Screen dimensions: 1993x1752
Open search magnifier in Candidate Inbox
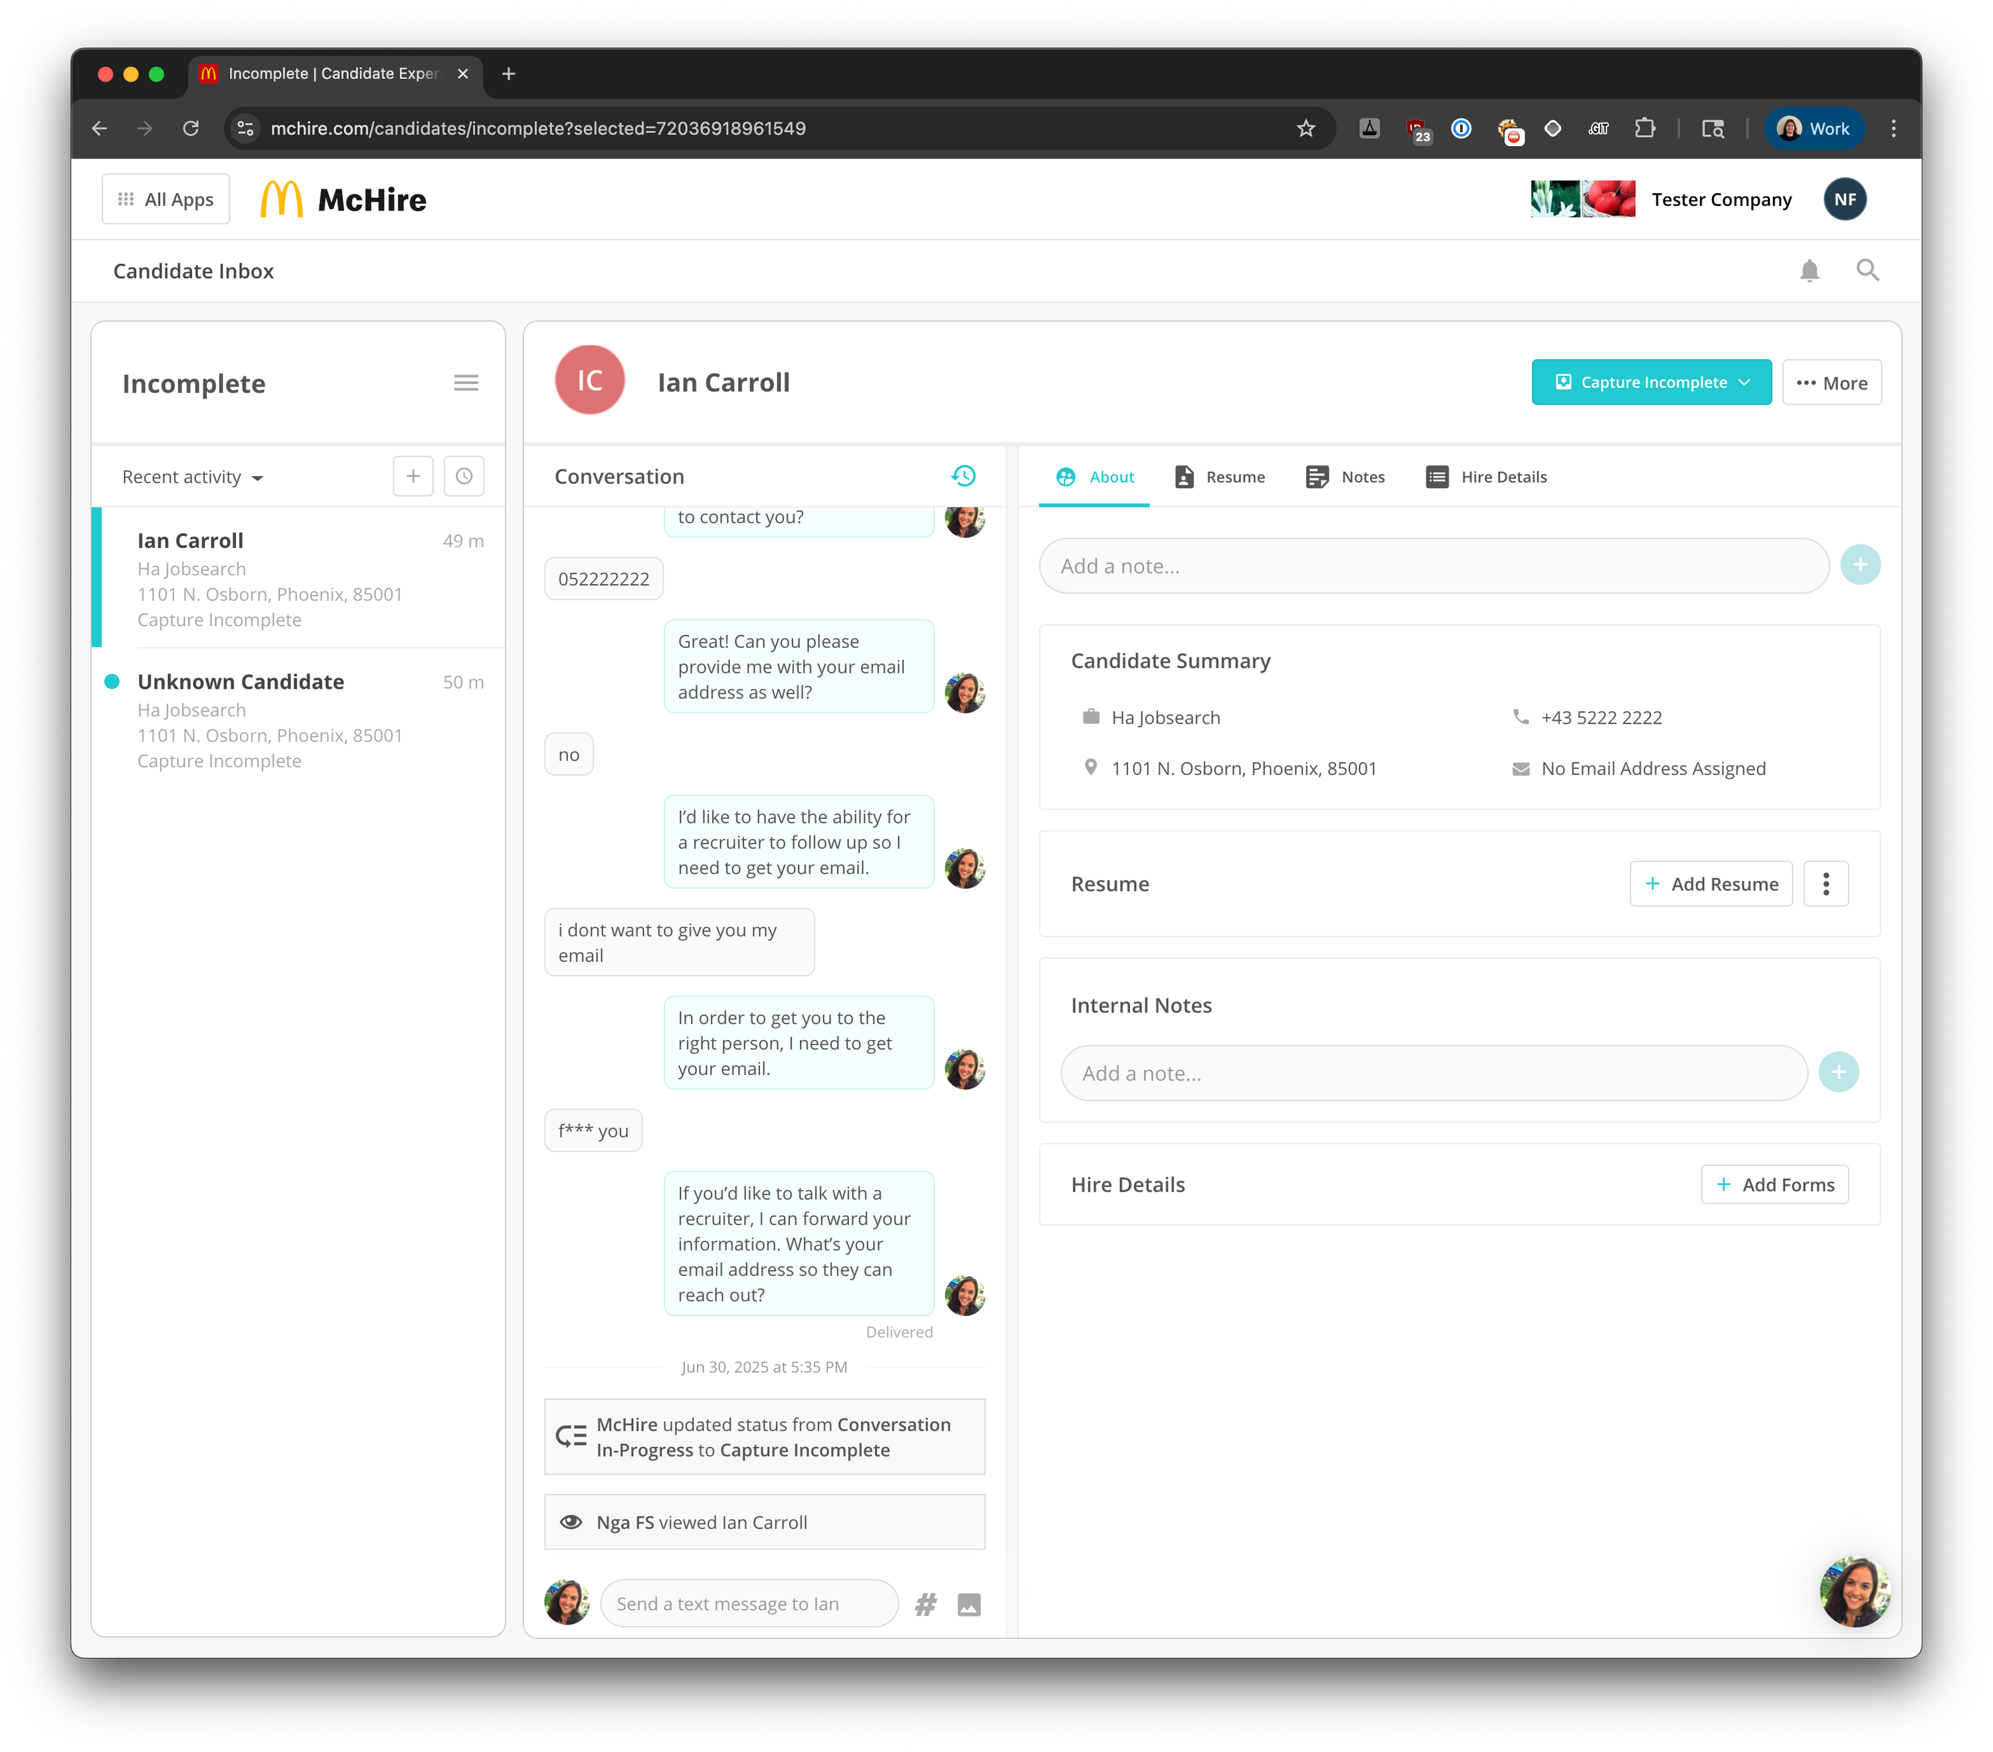[x=1867, y=270]
